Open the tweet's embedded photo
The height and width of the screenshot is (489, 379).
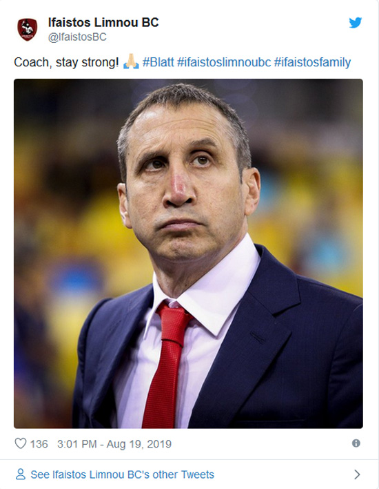[188, 253]
